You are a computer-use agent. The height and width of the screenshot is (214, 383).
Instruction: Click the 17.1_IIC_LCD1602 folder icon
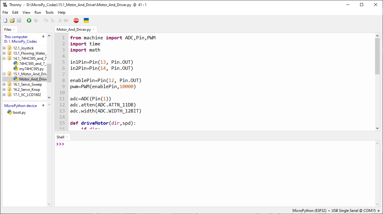pos(10,95)
